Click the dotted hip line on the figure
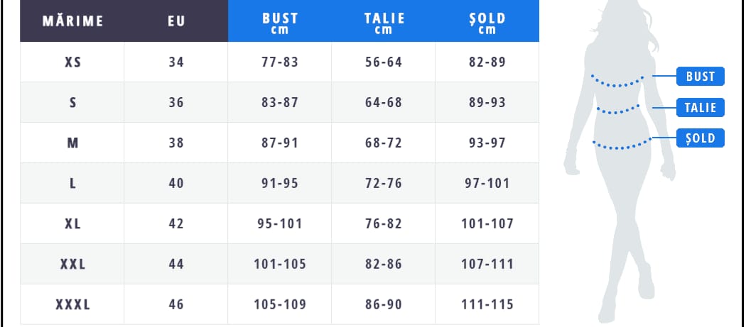The width and height of the screenshot is (746, 327). [622, 143]
